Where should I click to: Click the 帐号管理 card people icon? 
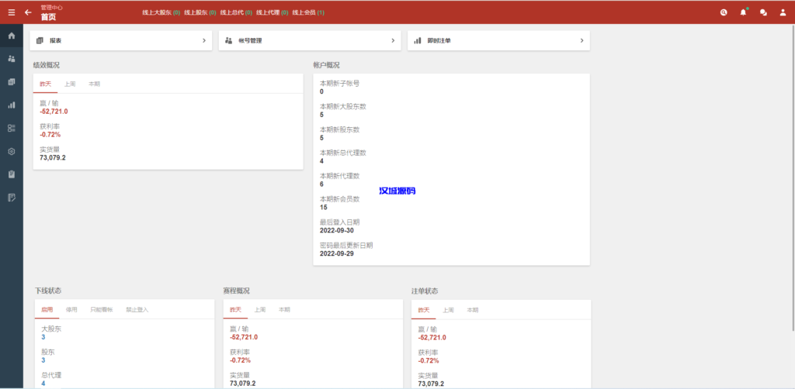228,40
